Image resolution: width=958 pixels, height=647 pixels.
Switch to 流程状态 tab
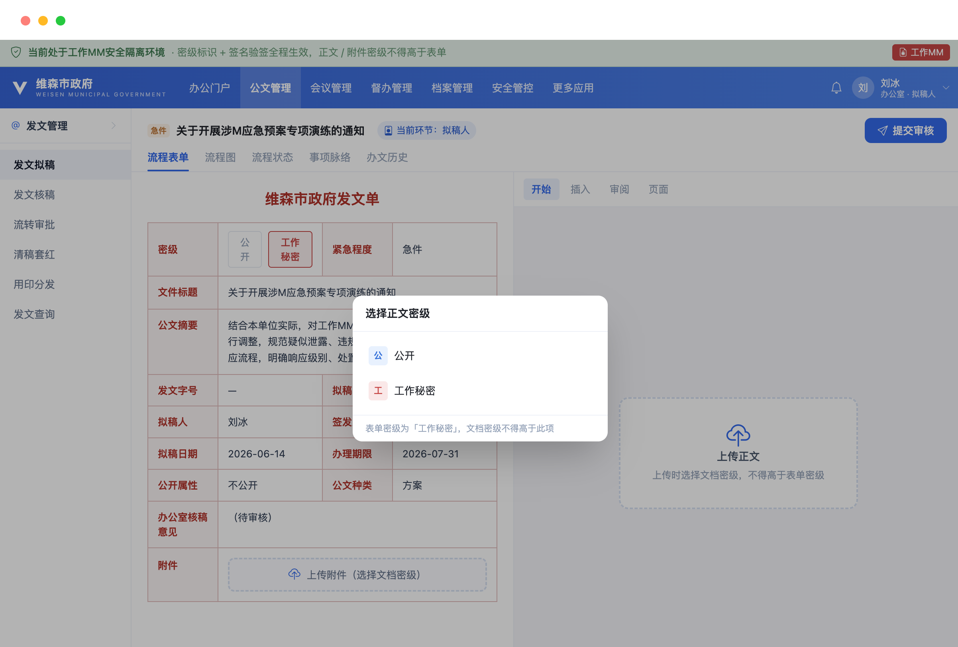tap(273, 157)
